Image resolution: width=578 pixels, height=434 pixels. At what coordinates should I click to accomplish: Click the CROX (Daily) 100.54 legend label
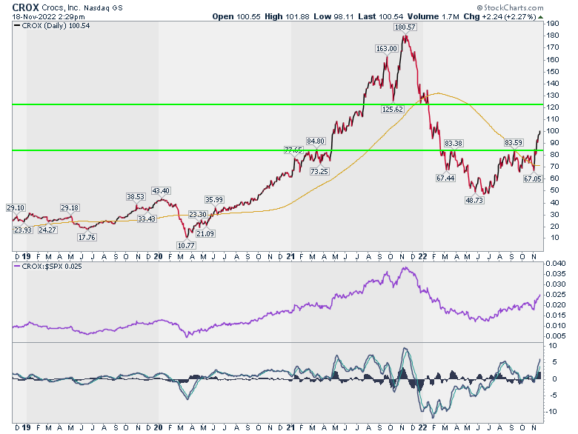coord(56,25)
